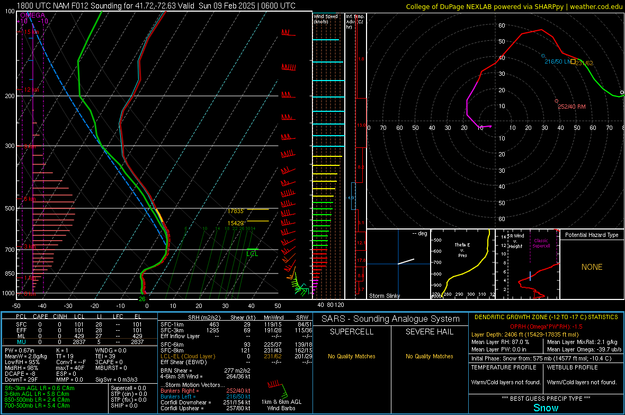Screen dimensions: 625x415
Task: Select the EFF parcel row label
Action: coord(21,330)
